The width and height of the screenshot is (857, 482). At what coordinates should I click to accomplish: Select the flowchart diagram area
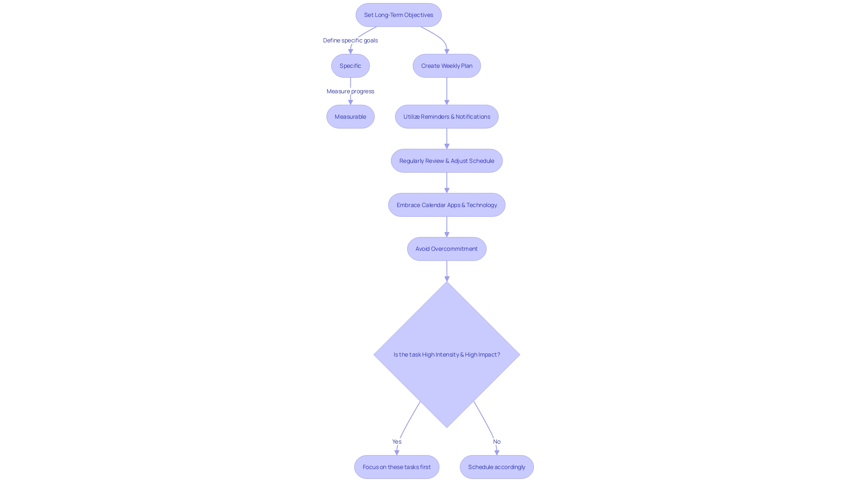point(428,241)
